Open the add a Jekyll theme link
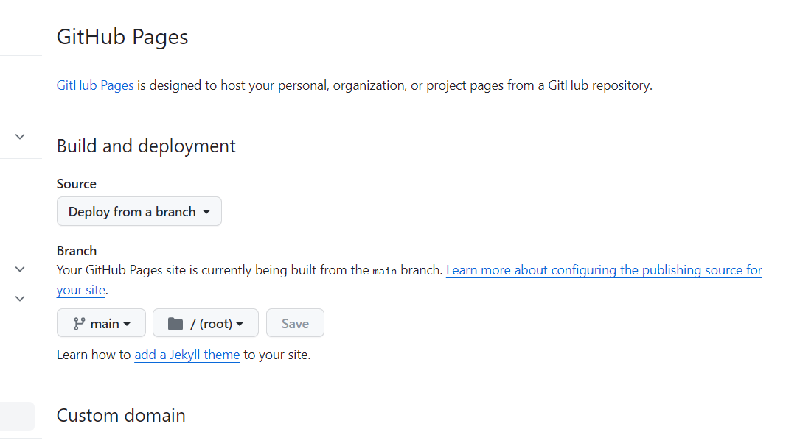The width and height of the screenshot is (800, 443). click(187, 355)
